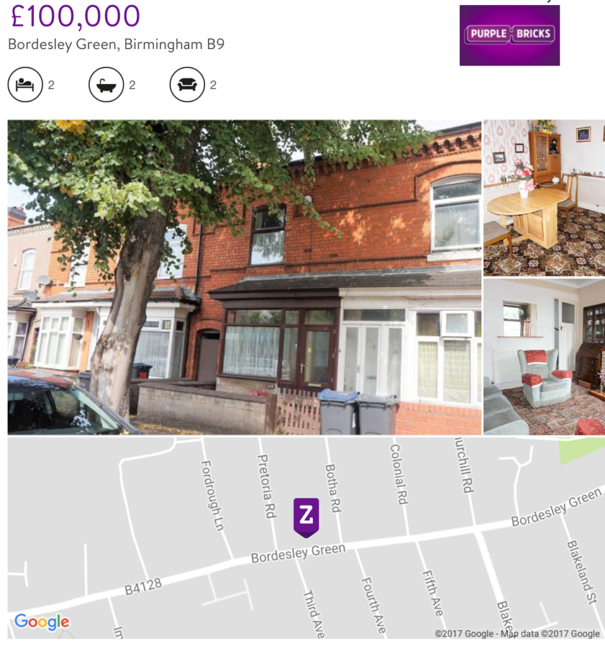Click the Fifth Ave map label
The image size is (605, 646).
(x=433, y=593)
